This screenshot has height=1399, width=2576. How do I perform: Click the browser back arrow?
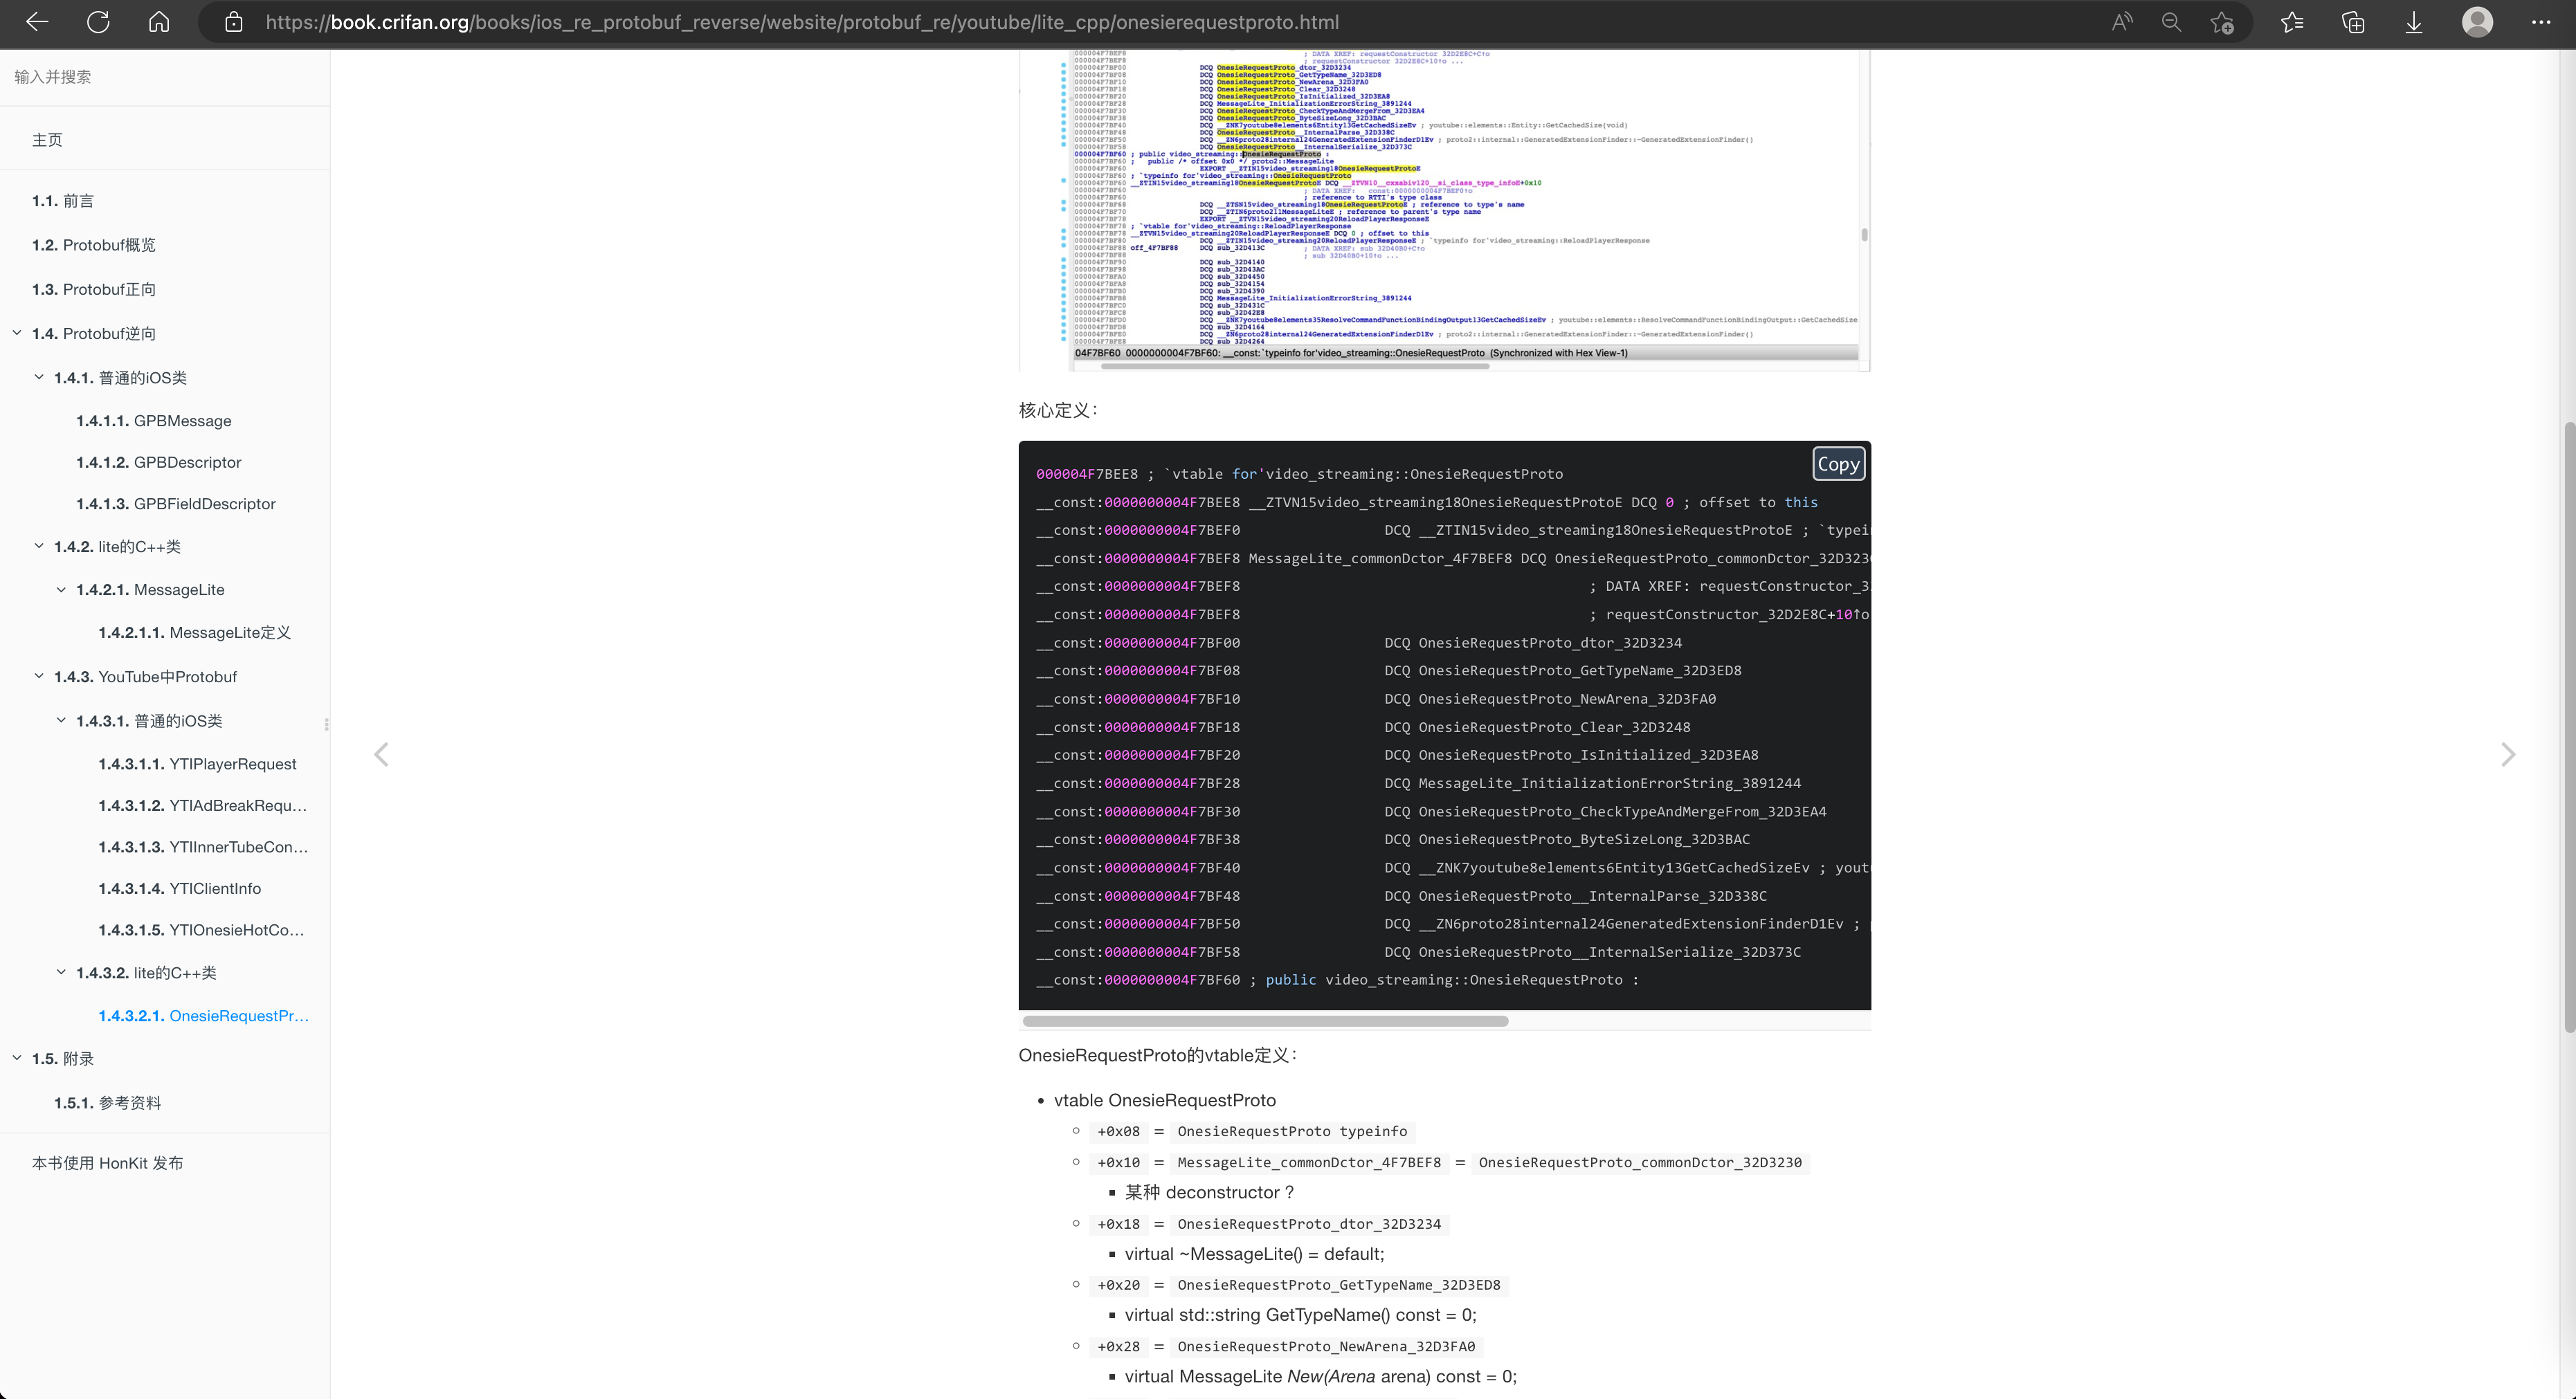[37, 22]
